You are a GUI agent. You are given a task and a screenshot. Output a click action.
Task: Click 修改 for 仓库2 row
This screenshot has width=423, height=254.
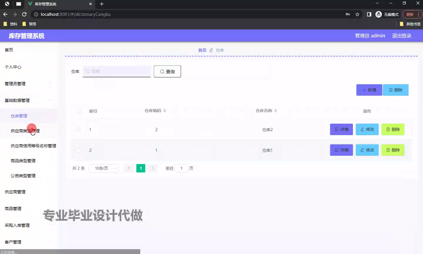point(367,129)
